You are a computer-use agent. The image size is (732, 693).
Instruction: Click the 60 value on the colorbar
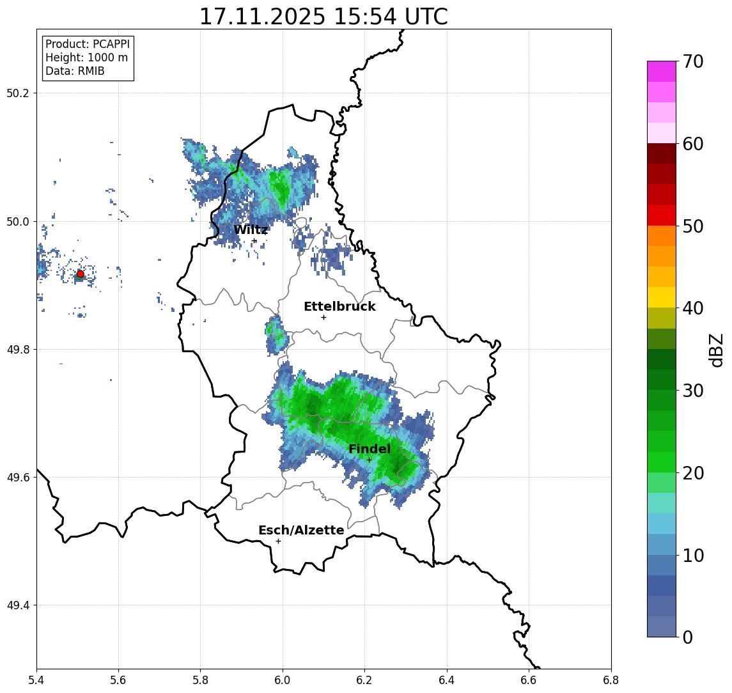point(693,144)
